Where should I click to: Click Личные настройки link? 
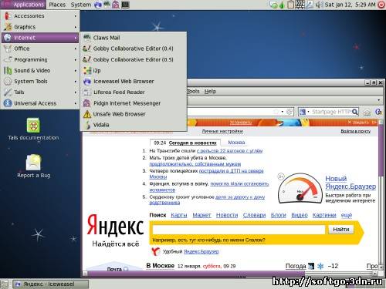pos(222,131)
